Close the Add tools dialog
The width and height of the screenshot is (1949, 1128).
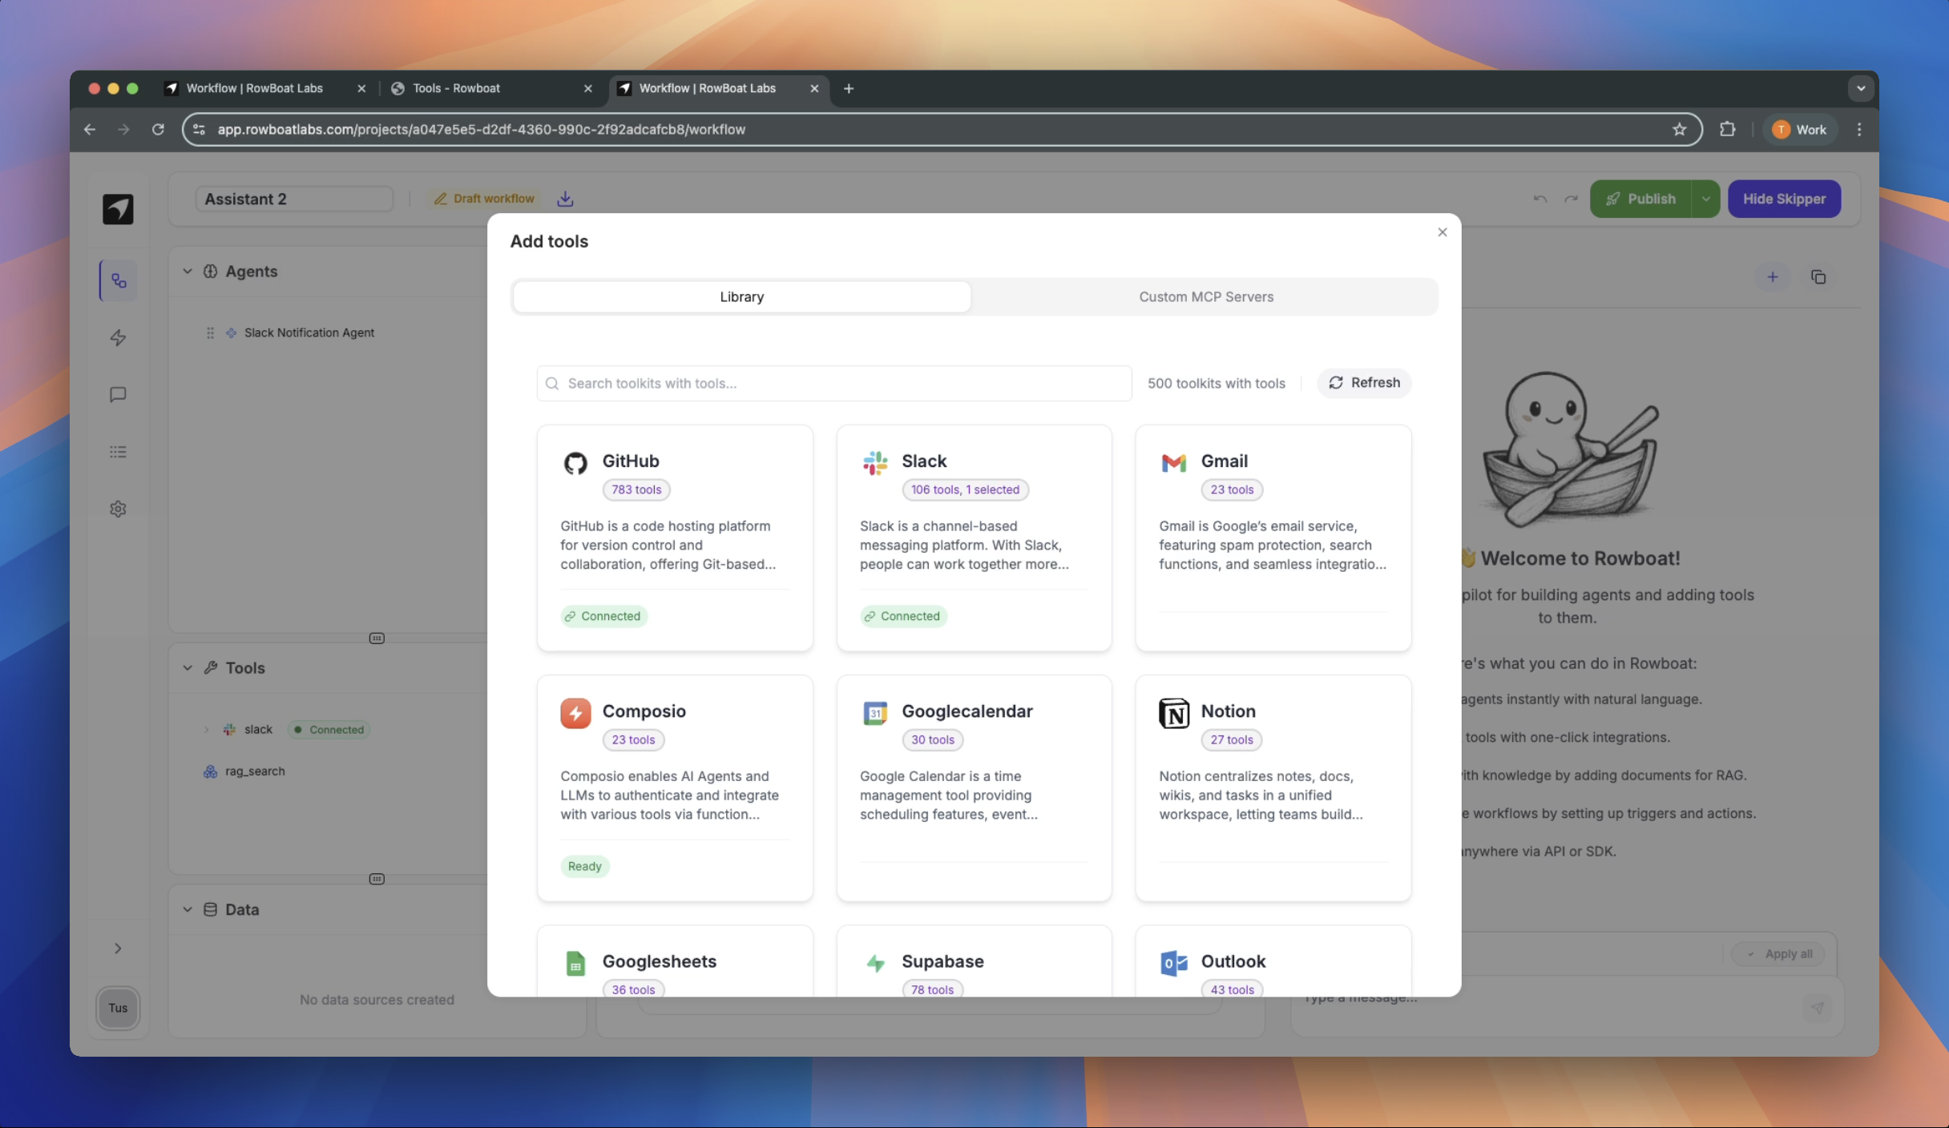pos(1442,232)
